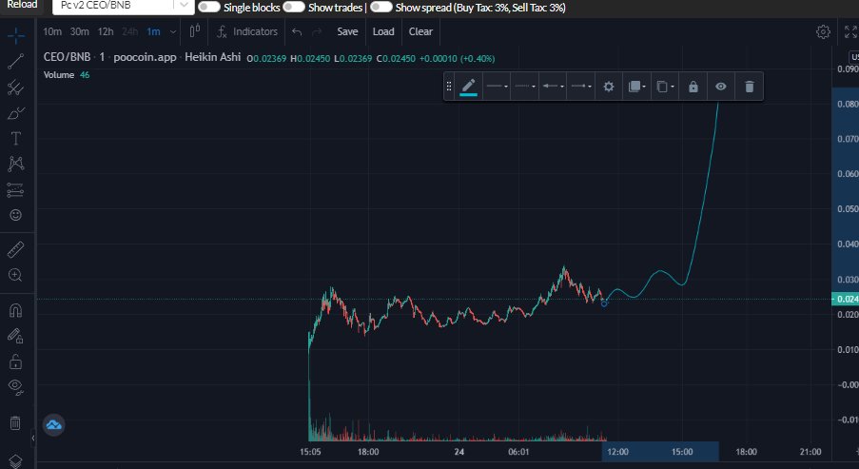Open the Pc v2 CEO/BNB pair dropdown

(x=124, y=6)
